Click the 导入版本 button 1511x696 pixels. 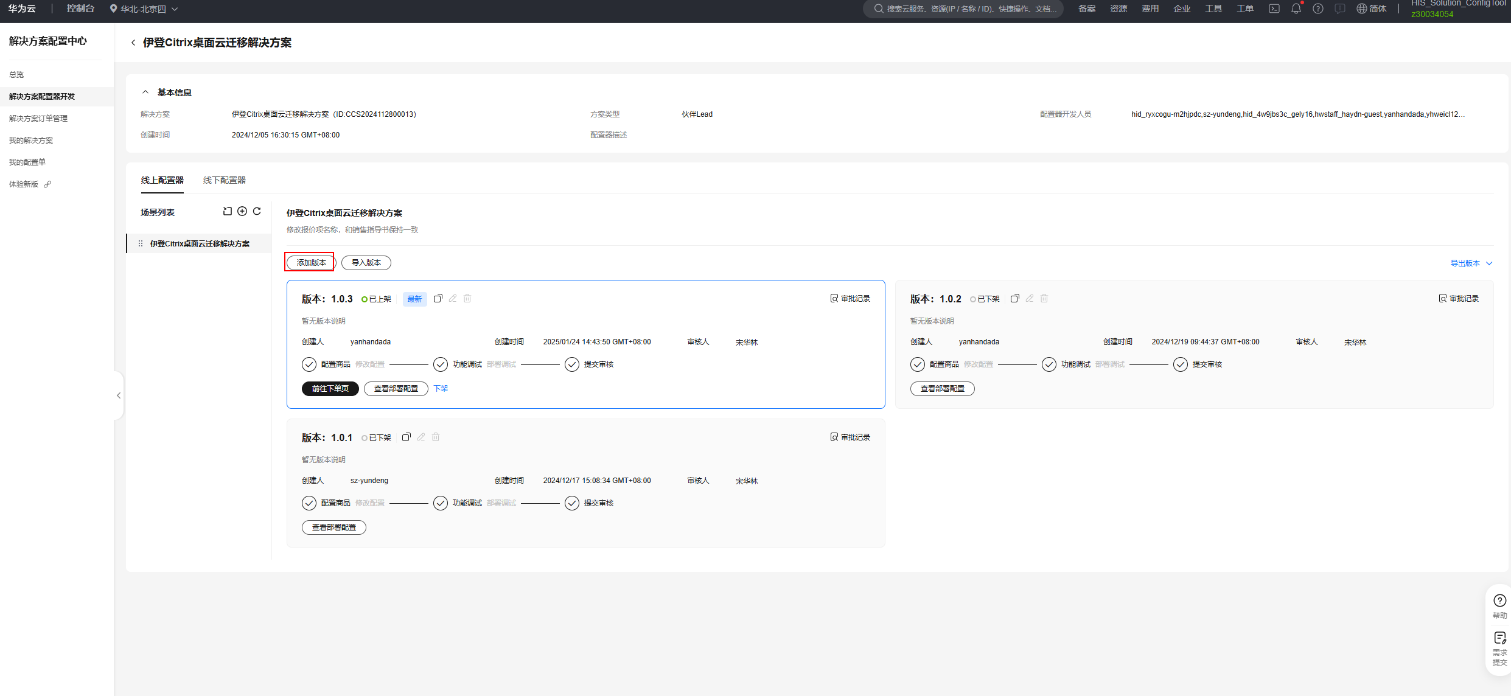(x=366, y=262)
